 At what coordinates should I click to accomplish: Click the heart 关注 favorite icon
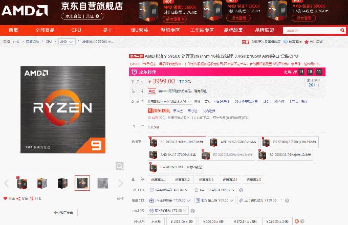pos(5,198)
